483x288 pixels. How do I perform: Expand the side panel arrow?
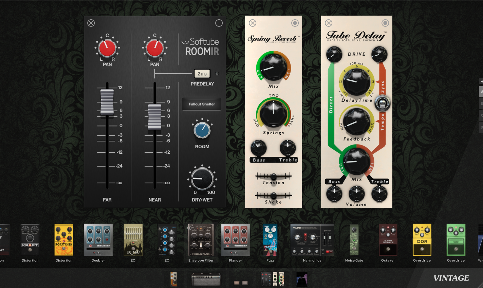481,81
